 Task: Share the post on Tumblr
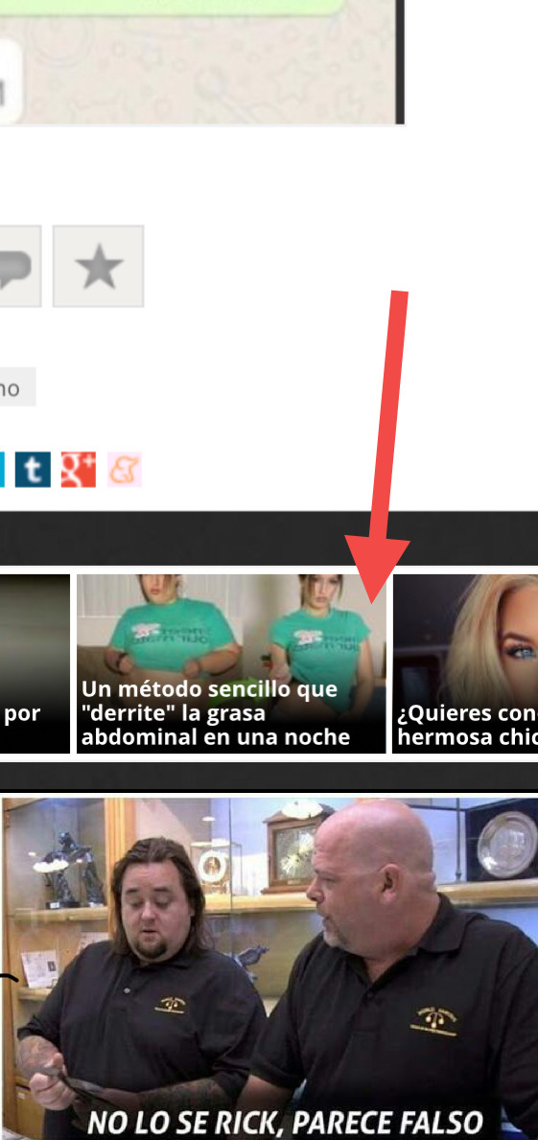click(33, 470)
